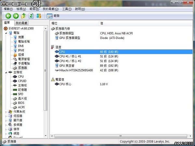Image resolution: width=195 pixels, height=146 pixels.
Task: Select the 手提電腦 laptop icon
Action: (15, 64)
